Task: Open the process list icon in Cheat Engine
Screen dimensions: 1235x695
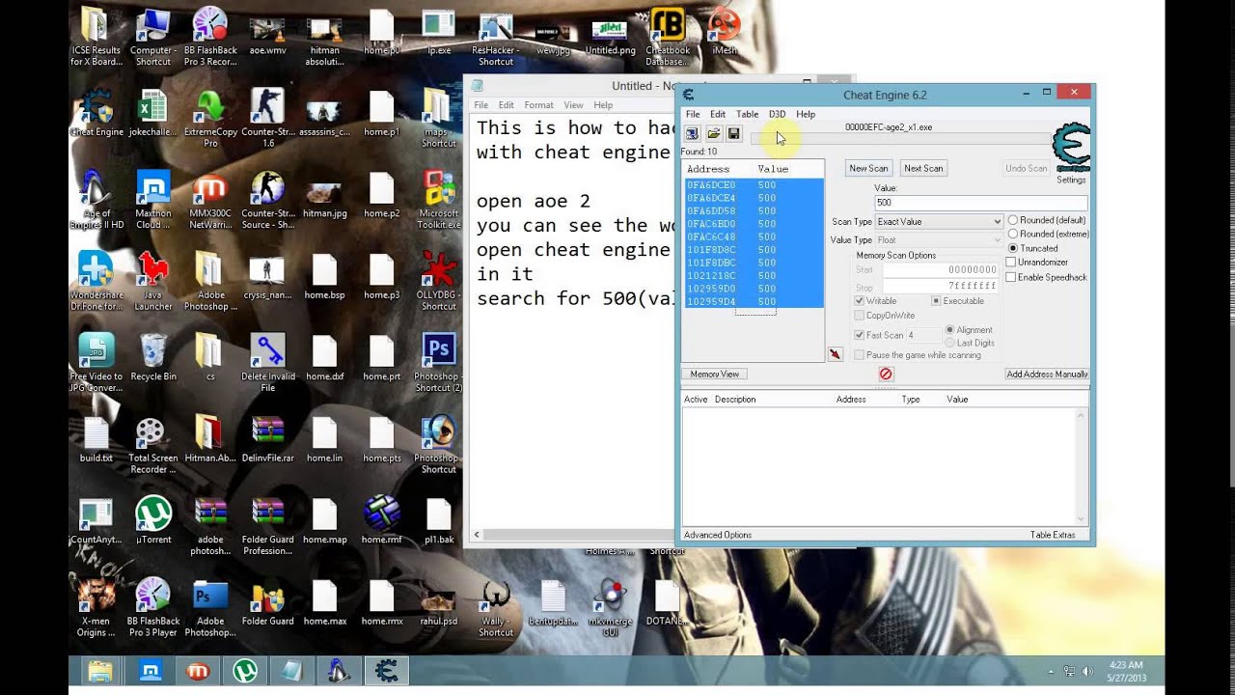Action: (692, 133)
